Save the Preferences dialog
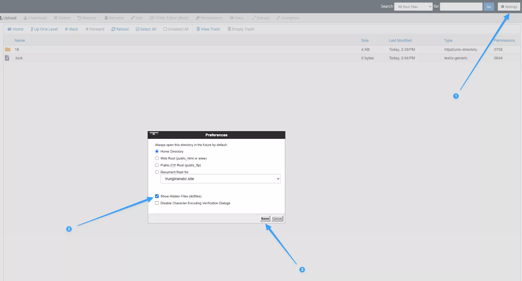This screenshot has height=281, width=522. point(265,219)
